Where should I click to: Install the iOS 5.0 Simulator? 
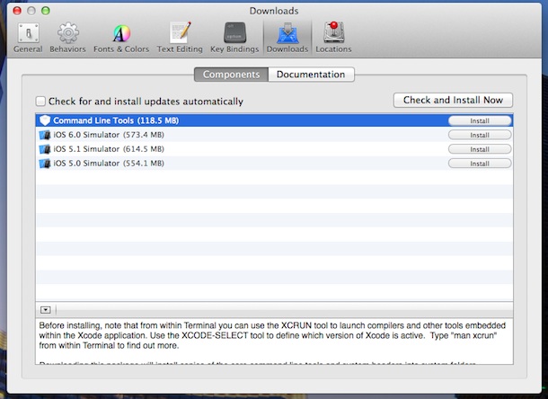point(480,164)
